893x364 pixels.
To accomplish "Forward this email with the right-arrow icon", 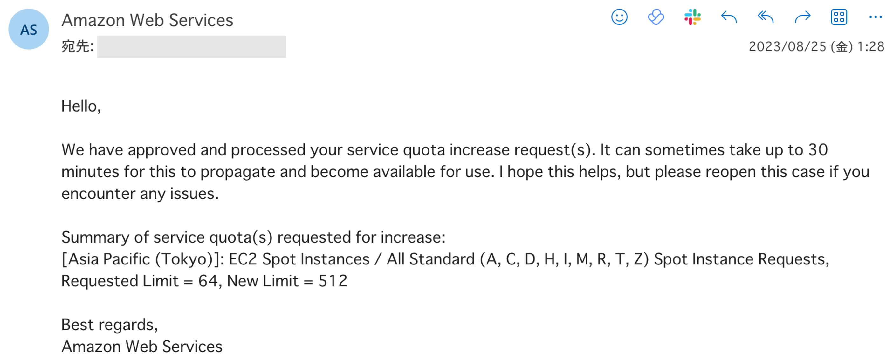I will pos(802,17).
